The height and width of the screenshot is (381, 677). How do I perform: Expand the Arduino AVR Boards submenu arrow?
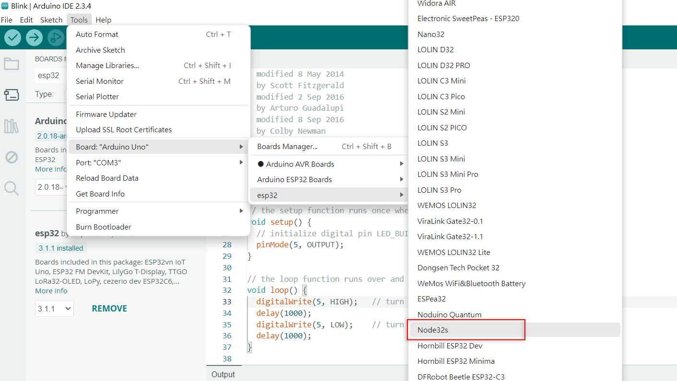coord(402,164)
